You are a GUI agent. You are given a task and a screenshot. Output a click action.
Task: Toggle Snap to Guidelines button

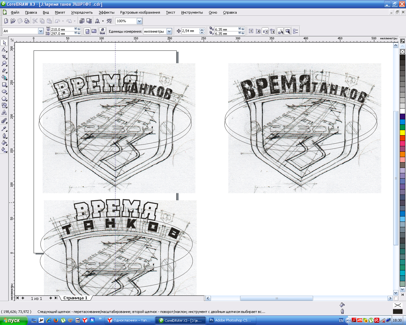(x=258, y=31)
